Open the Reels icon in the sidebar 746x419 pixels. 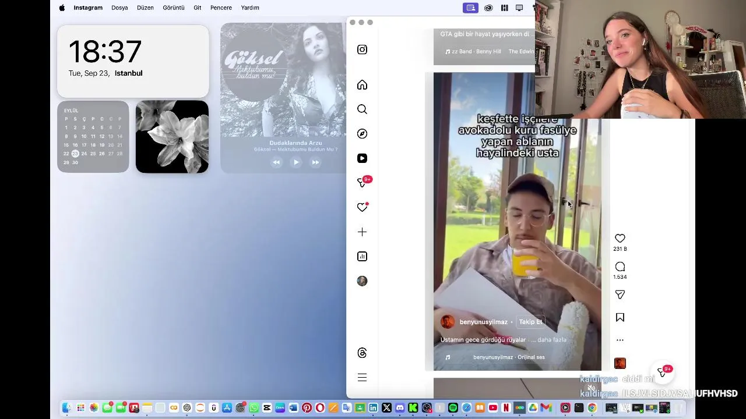(x=362, y=158)
